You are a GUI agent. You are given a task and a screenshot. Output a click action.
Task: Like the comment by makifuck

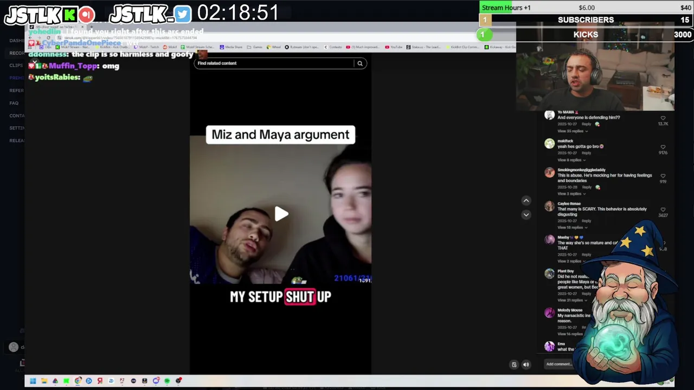click(x=663, y=147)
